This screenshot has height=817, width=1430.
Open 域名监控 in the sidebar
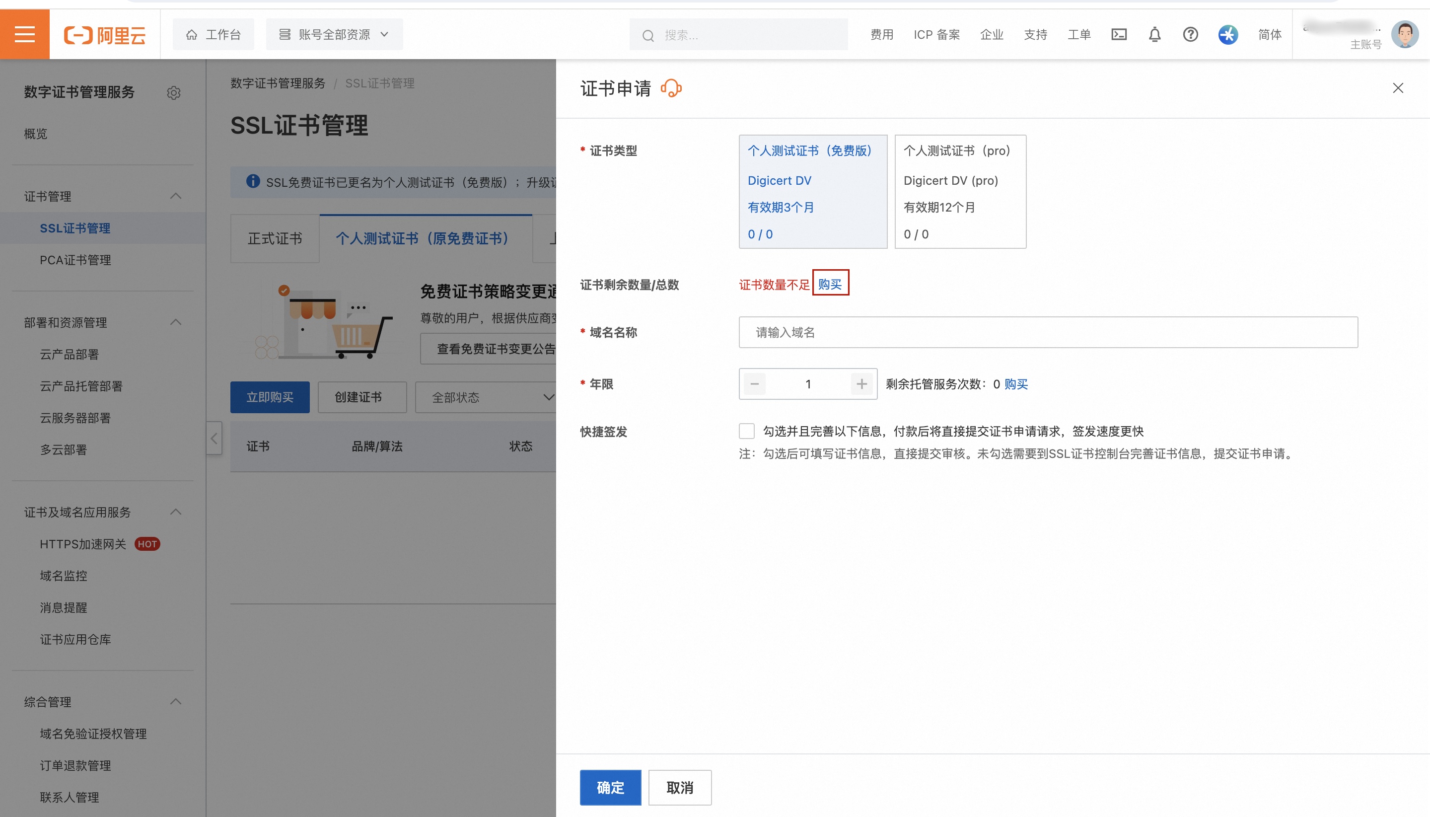click(64, 576)
